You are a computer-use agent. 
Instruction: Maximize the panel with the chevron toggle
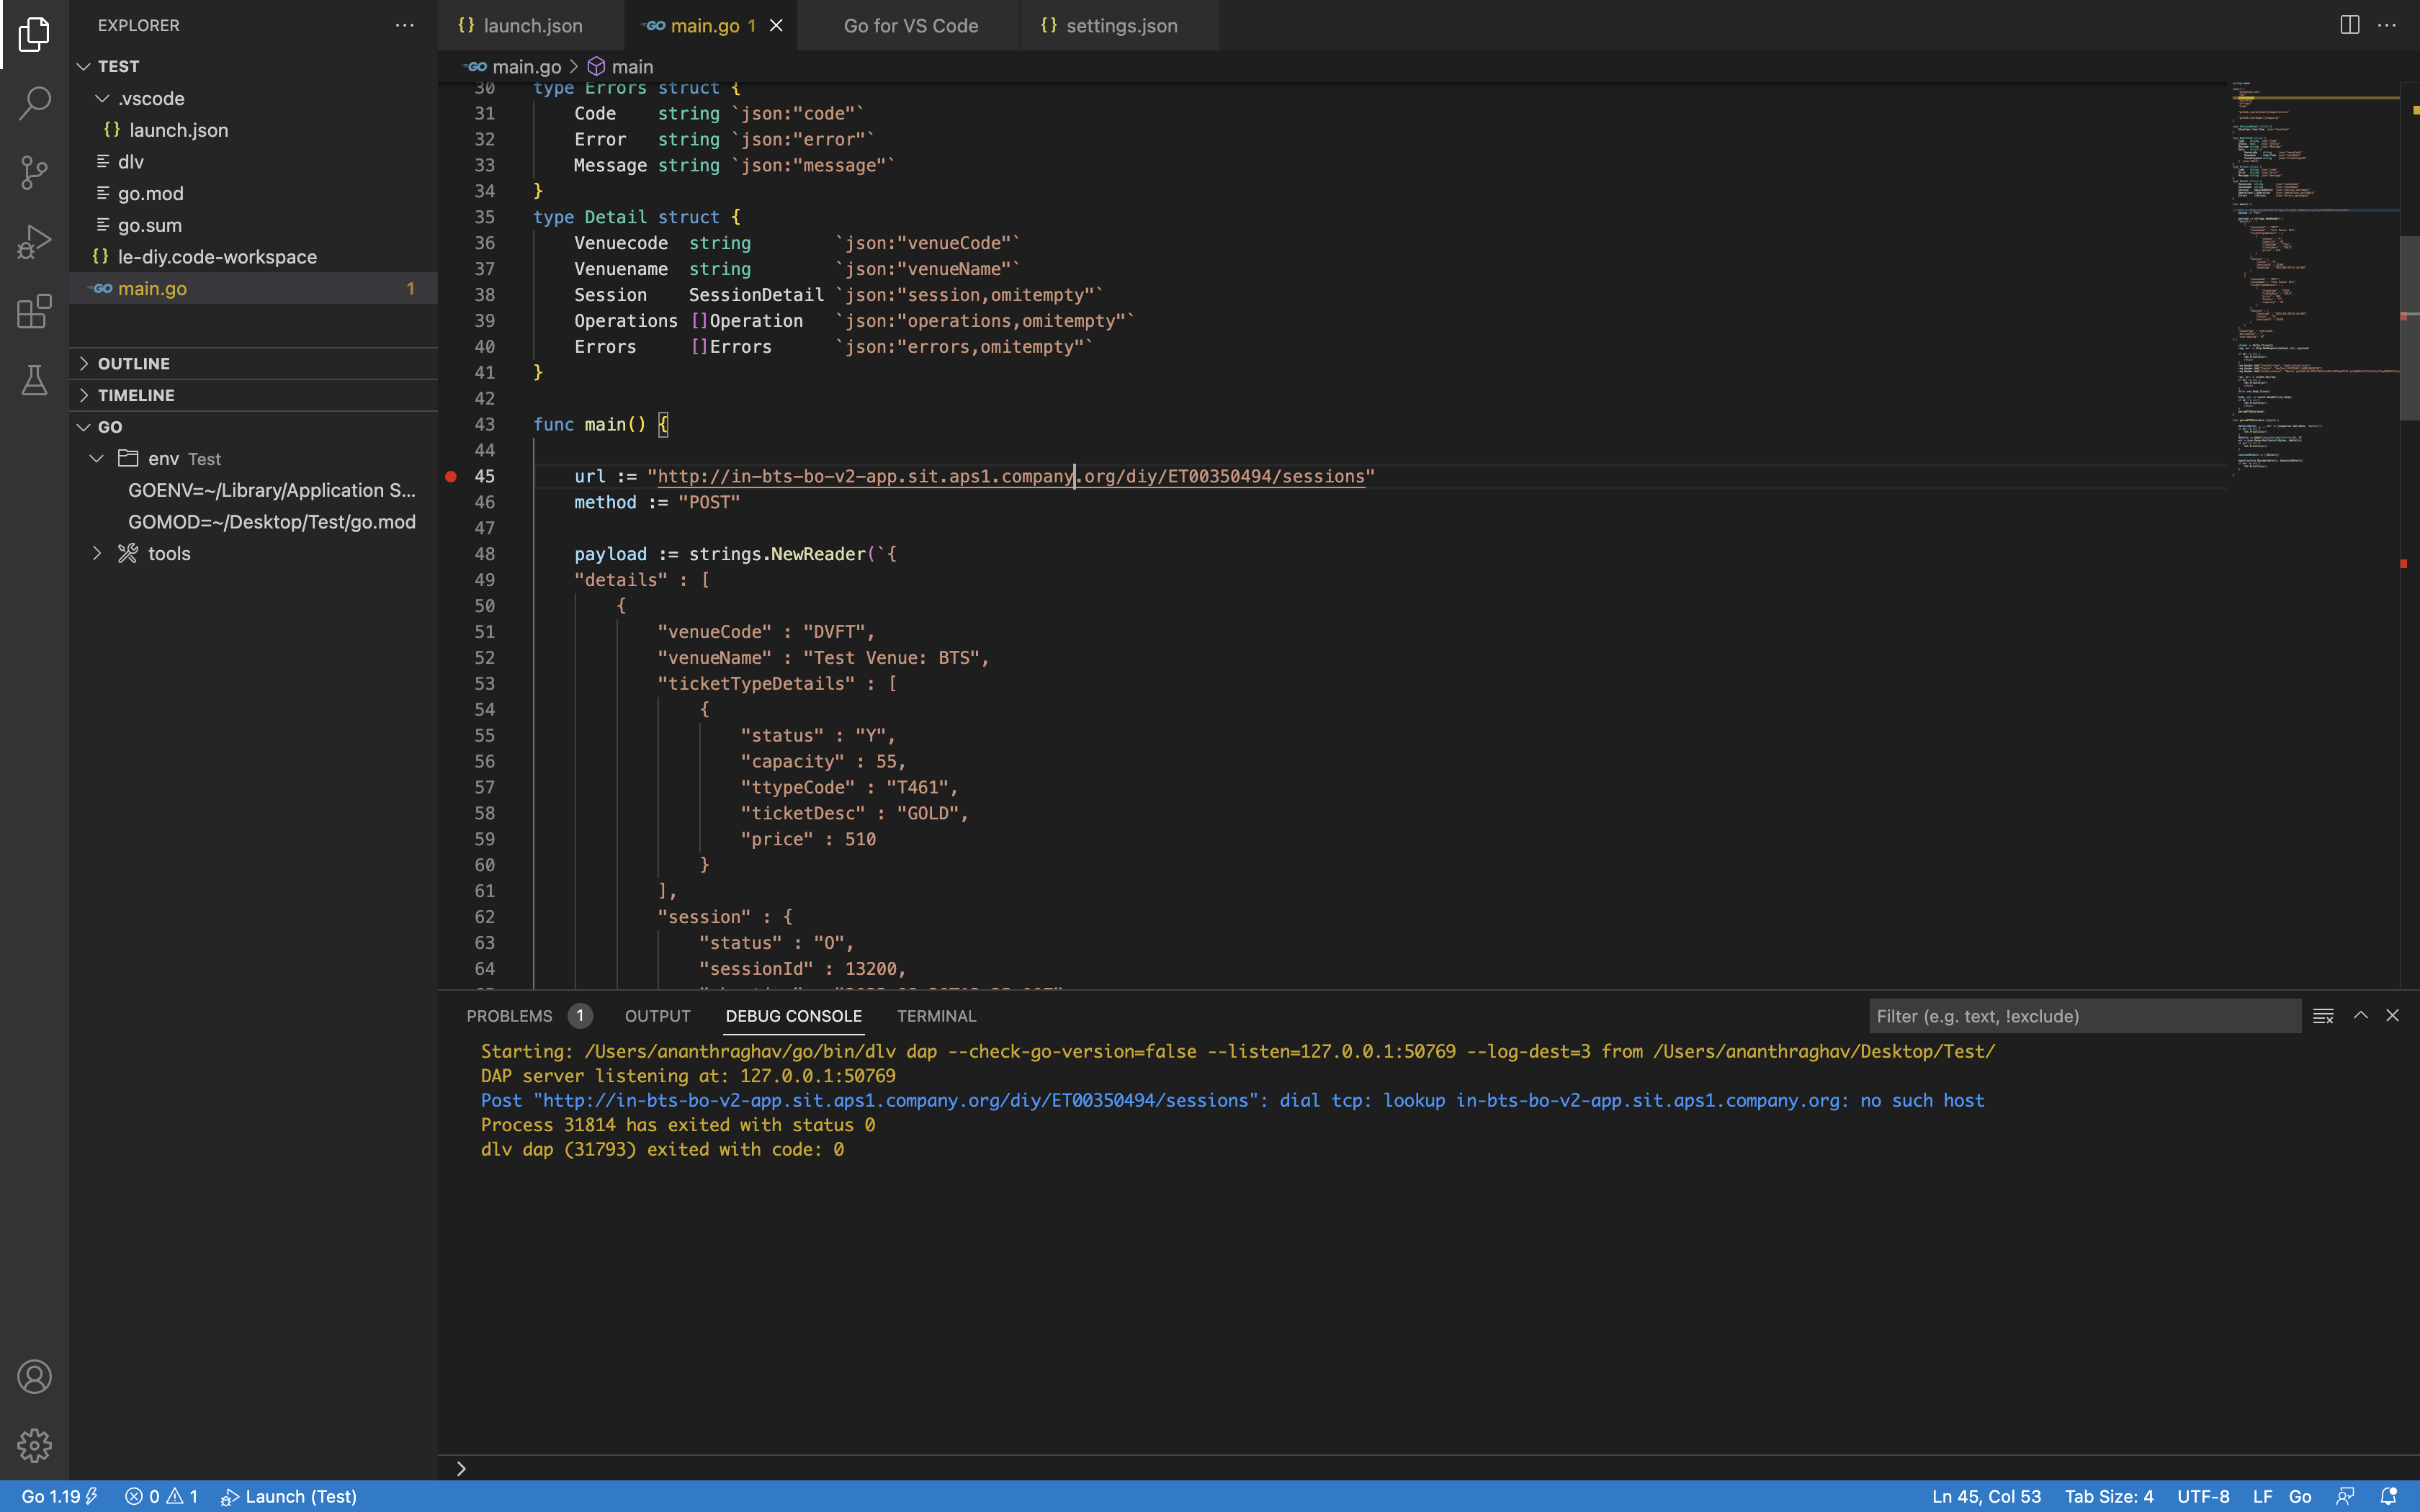pos(2360,1015)
